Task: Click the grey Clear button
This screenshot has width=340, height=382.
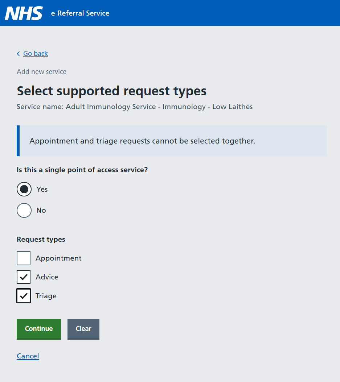Action: [x=83, y=329]
